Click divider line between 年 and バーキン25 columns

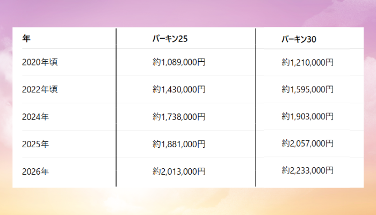116,107
